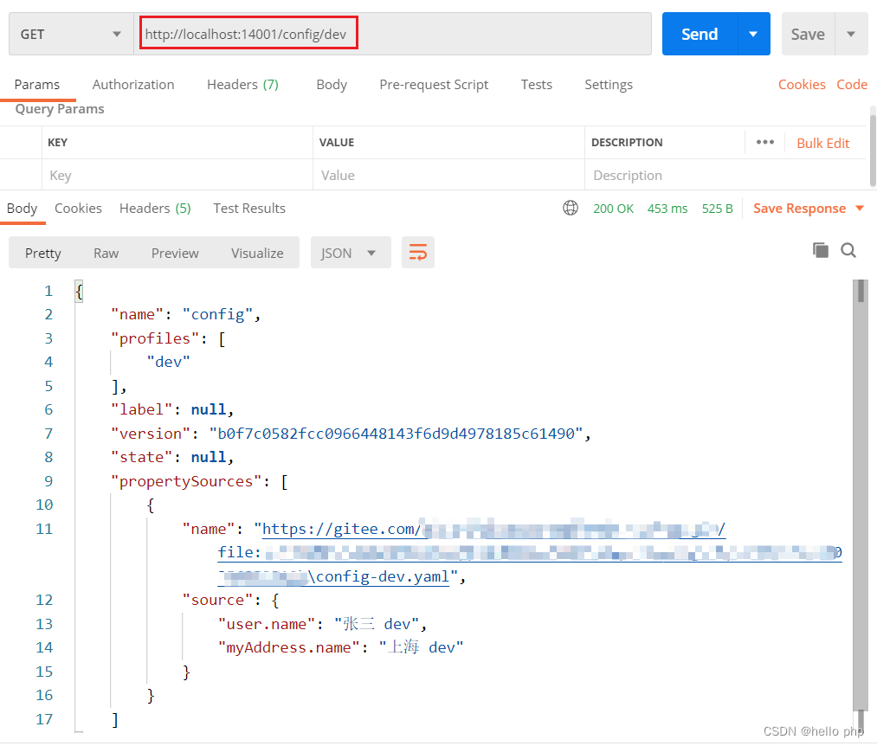Viewport: 877px width, 746px height.
Task: Copy response using the copy icon
Action: [821, 250]
